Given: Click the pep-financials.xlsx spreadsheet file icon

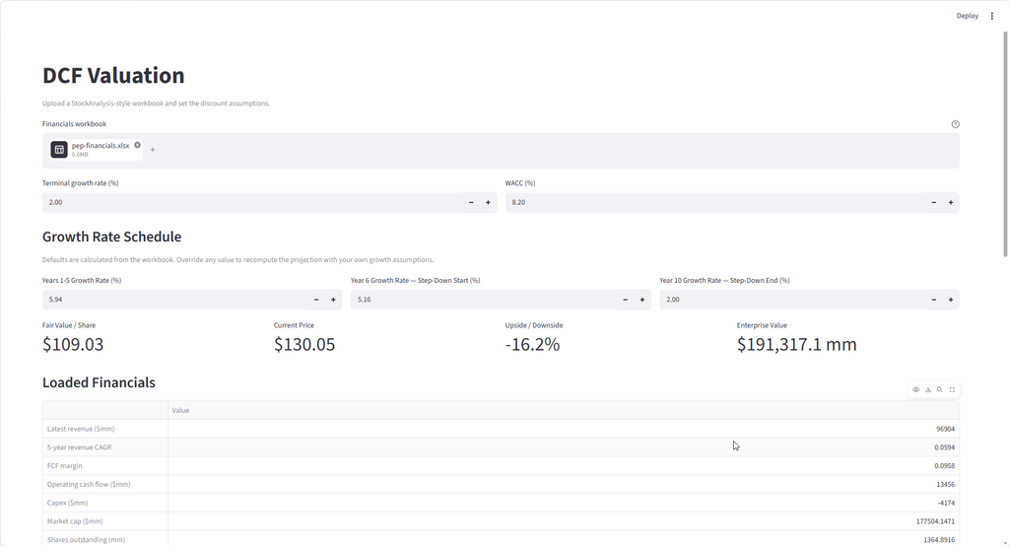Looking at the screenshot, I should coord(59,150).
